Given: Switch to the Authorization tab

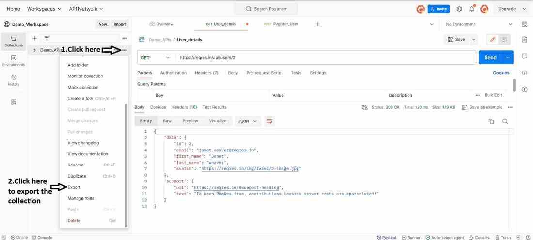Looking at the screenshot, I should 173,73.
